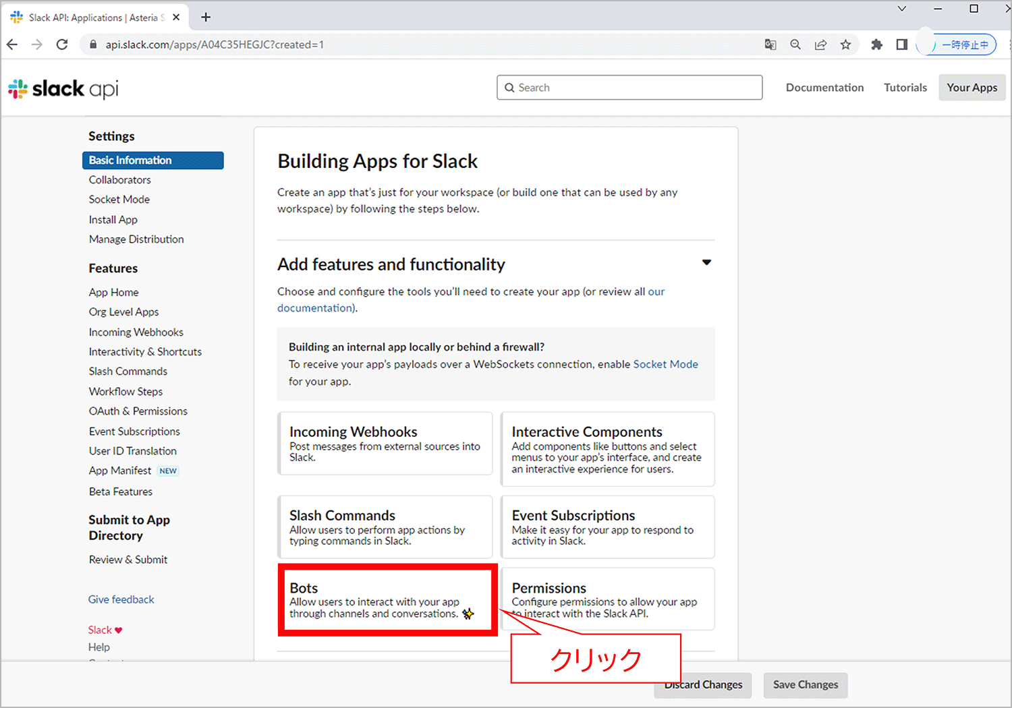Open Event Subscriptions in sidebar
Viewport: 1012px width, 708px height.
(x=135, y=432)
